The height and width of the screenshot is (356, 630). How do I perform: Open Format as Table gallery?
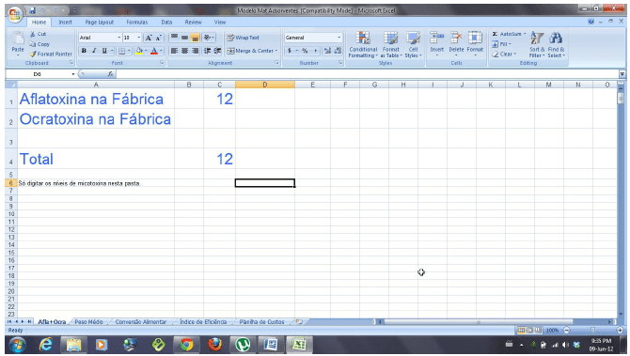391,44
